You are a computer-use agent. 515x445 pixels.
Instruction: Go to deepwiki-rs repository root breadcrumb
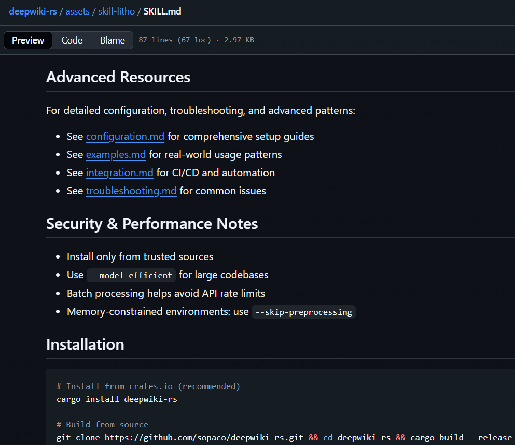(33, 11)
